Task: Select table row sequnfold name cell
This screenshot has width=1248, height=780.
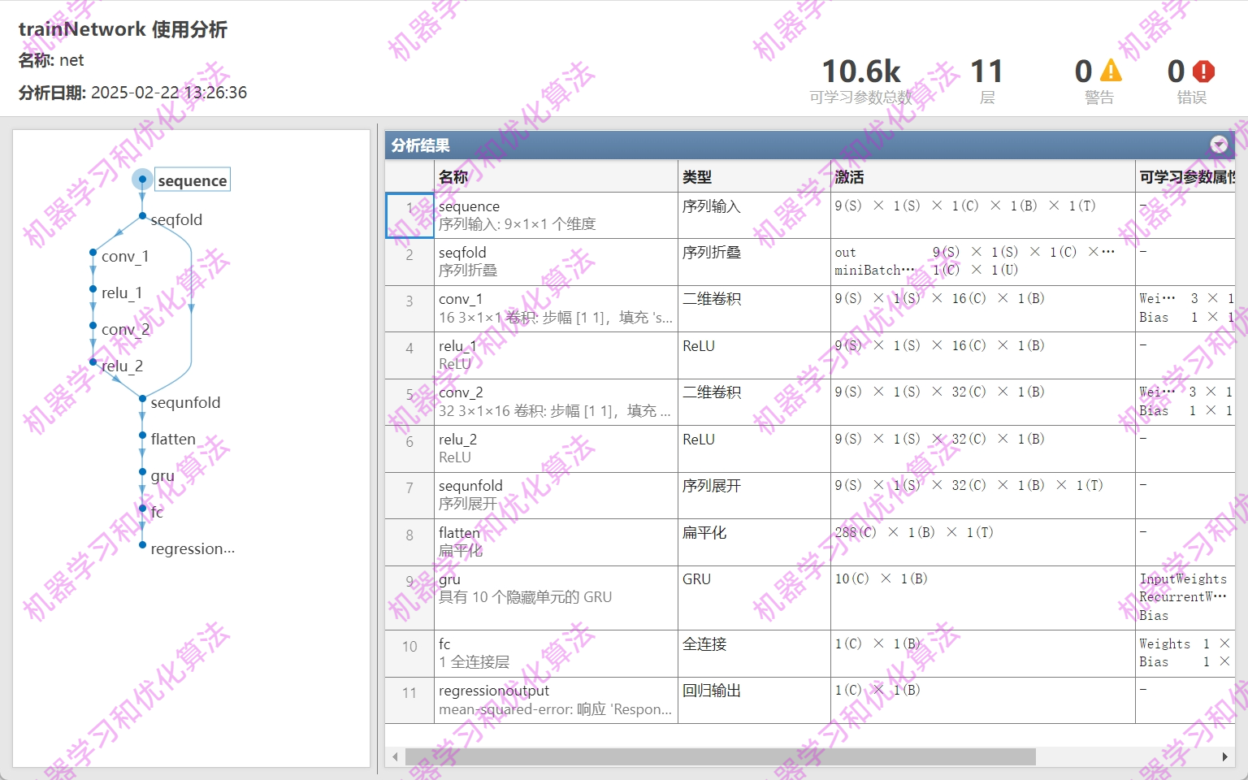Action: [x=556, y=495]
